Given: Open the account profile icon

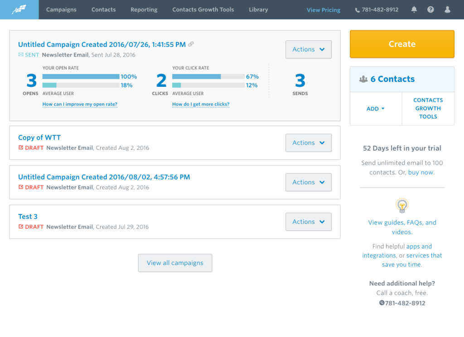Looking at the screenshot, I should click(448, 9).
